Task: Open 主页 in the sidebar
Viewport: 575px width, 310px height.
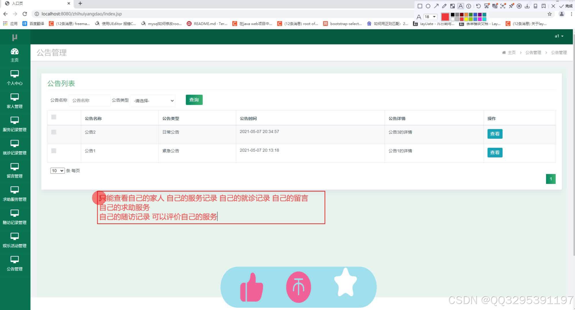Action: [15, 55]
